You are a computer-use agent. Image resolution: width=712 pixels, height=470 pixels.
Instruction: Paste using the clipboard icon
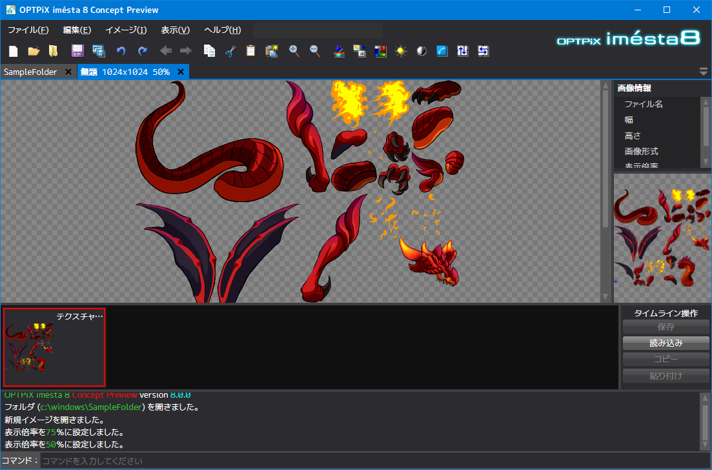click(x=250, y=51)
